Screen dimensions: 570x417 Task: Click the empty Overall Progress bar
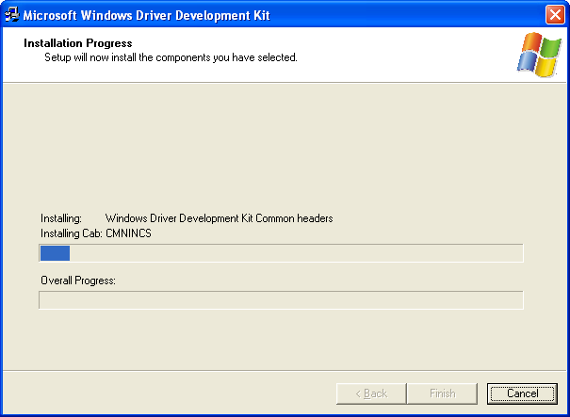click(281, 300)
